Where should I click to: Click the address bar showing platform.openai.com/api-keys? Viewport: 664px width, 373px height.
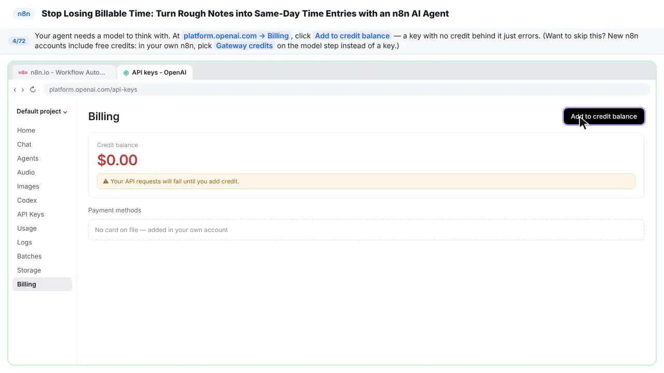[347, 90]
